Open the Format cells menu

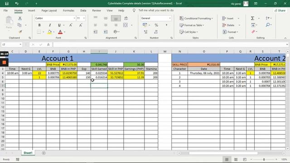(230, 32)
